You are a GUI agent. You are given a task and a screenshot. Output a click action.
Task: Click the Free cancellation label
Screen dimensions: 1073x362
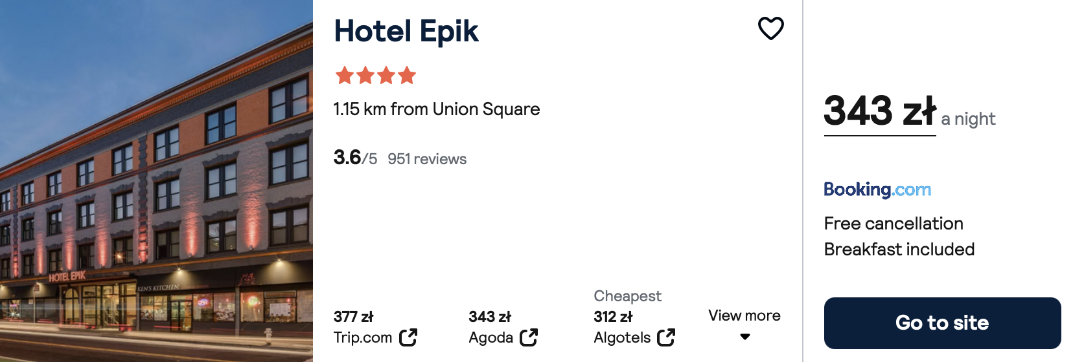point(894,224)
